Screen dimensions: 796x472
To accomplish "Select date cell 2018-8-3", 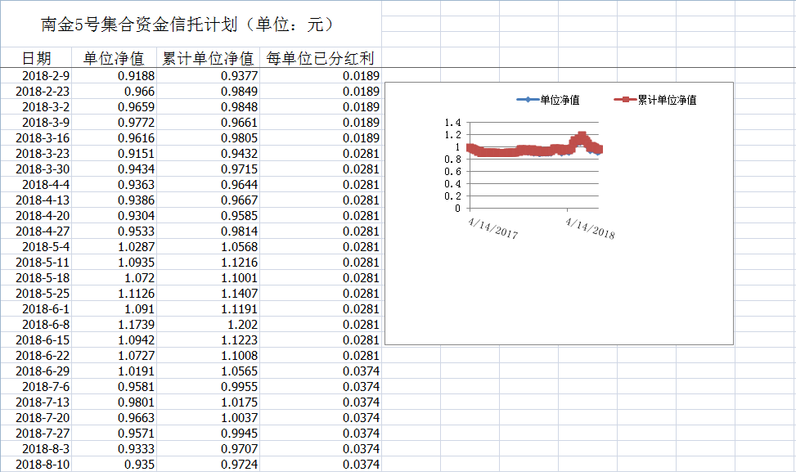I will click(x=36, y=448).
